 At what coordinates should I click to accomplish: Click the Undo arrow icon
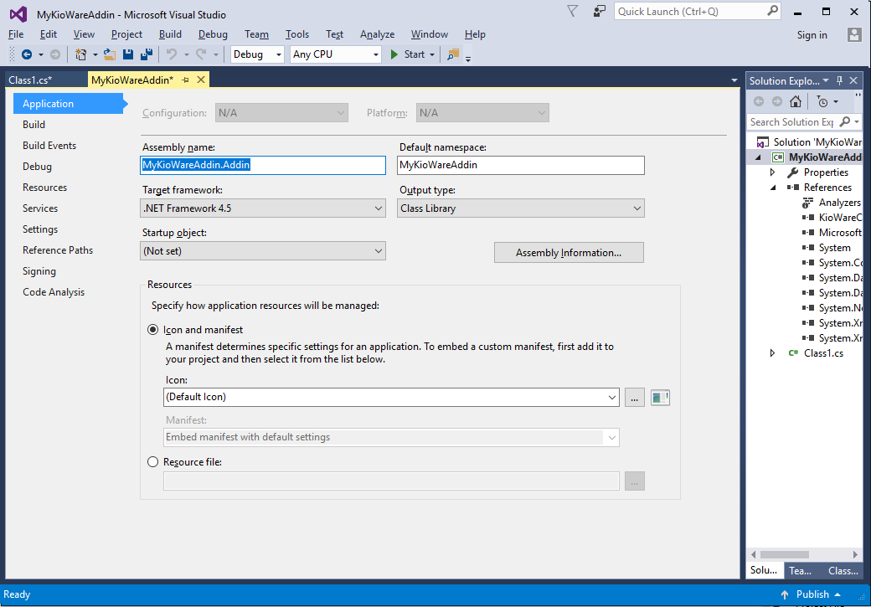172,54
